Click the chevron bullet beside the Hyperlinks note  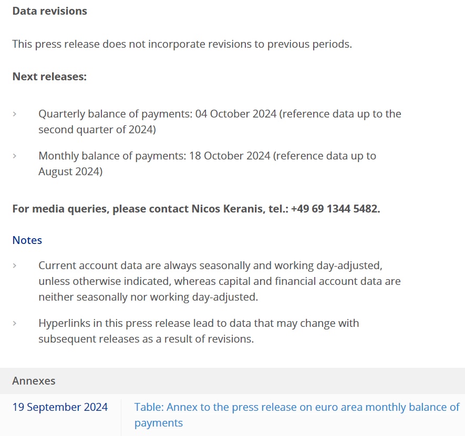pyautogui.click(x=15, y=323)
